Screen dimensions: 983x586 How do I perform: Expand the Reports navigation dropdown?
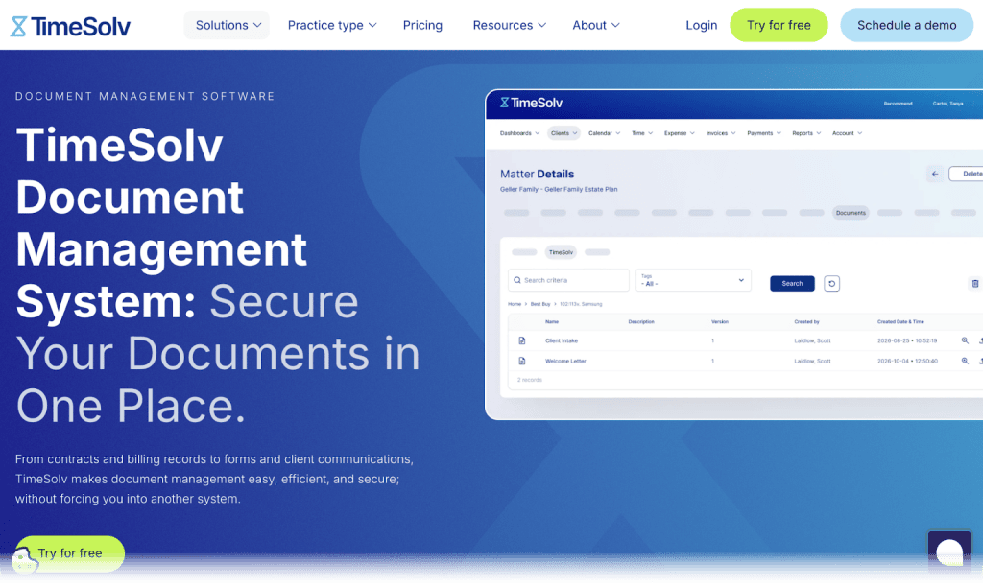tap(802, 133)
